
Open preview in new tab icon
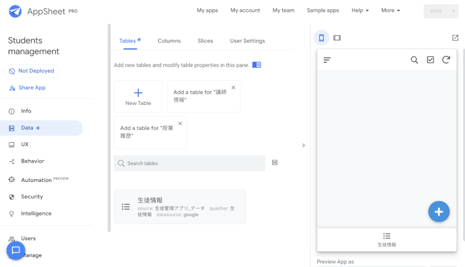point(455,38)
